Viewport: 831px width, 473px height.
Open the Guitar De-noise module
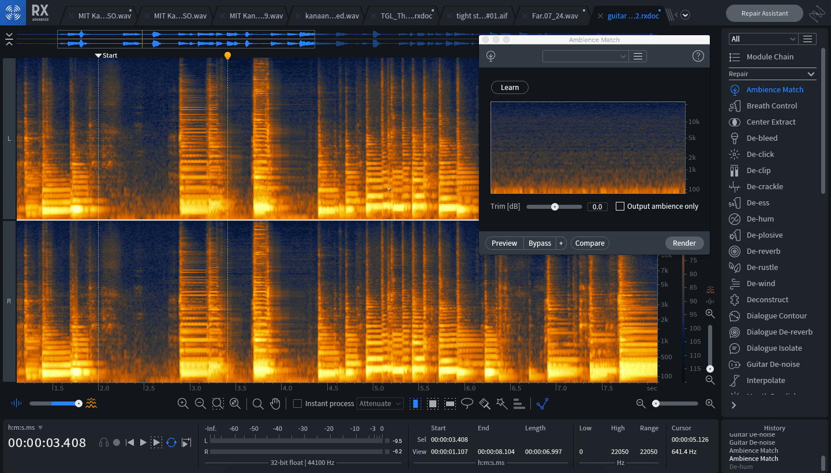[x=773, y=364]
